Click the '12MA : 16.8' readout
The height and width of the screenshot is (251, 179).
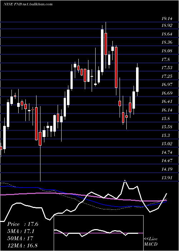pos(23,245)
